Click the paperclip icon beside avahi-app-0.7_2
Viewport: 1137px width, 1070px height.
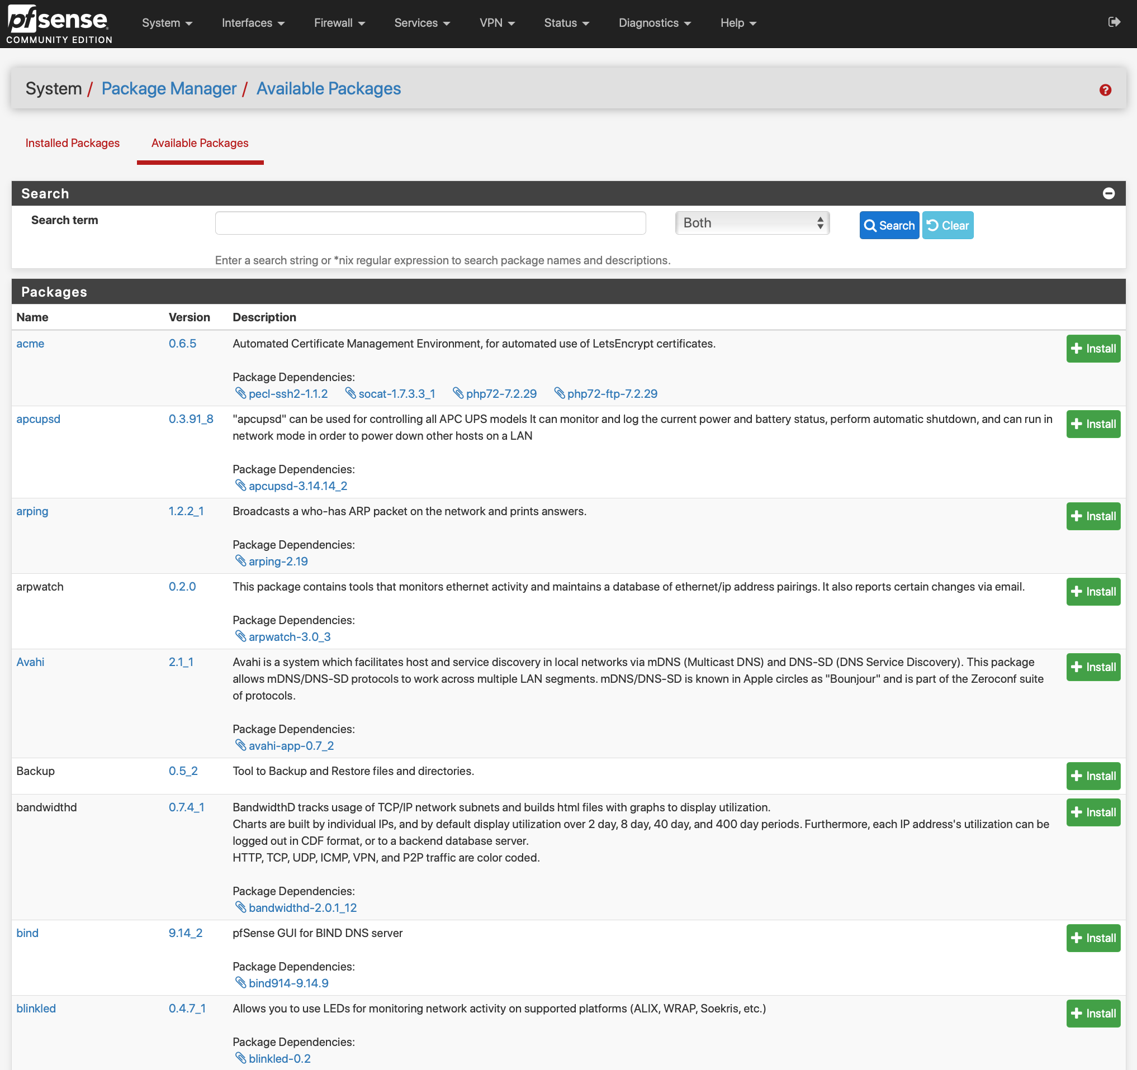pyautogui.click(x=240, y=745)
